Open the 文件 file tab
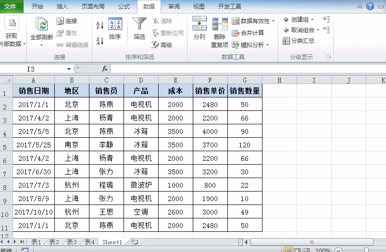This screenshot has width=386, height=252. [11, 6]
